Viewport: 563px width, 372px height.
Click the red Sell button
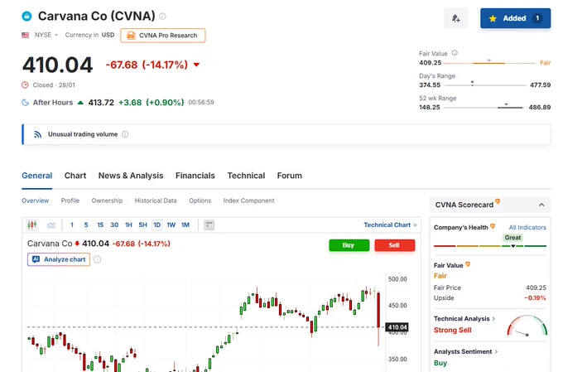point(394,245)
